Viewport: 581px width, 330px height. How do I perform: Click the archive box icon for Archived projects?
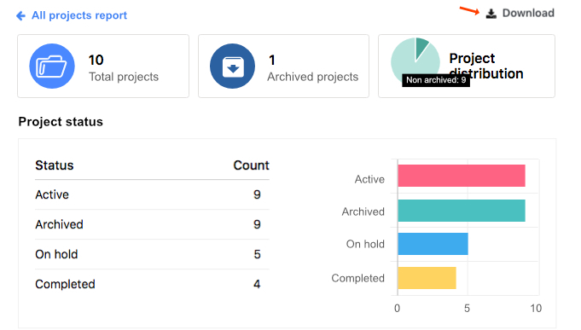pos(232,66)
